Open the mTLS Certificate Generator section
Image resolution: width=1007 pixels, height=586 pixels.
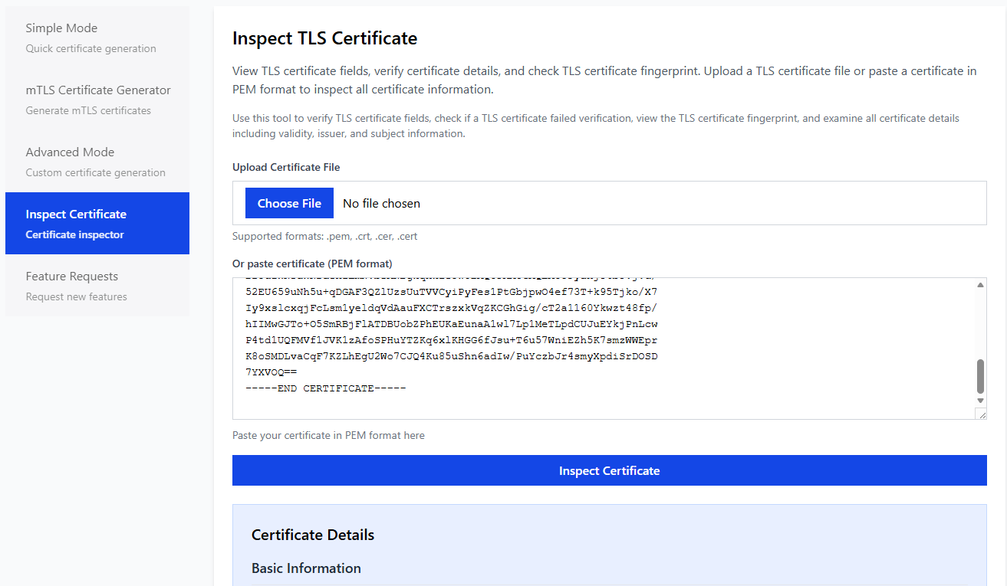[x=98, y=90]
